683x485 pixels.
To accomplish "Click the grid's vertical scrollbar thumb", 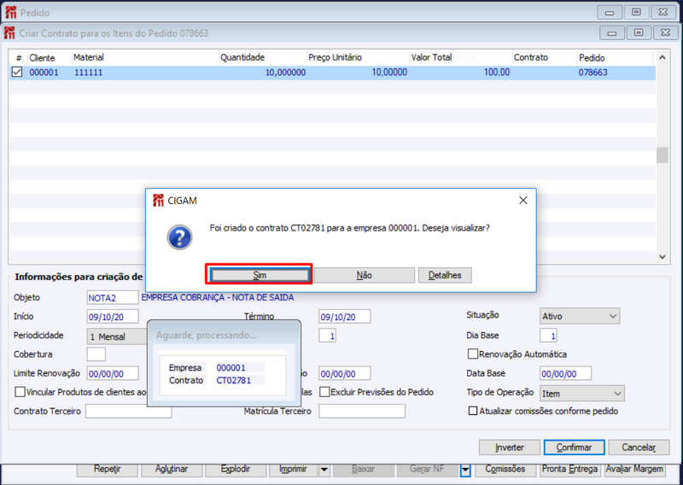I will click(663, 155).
